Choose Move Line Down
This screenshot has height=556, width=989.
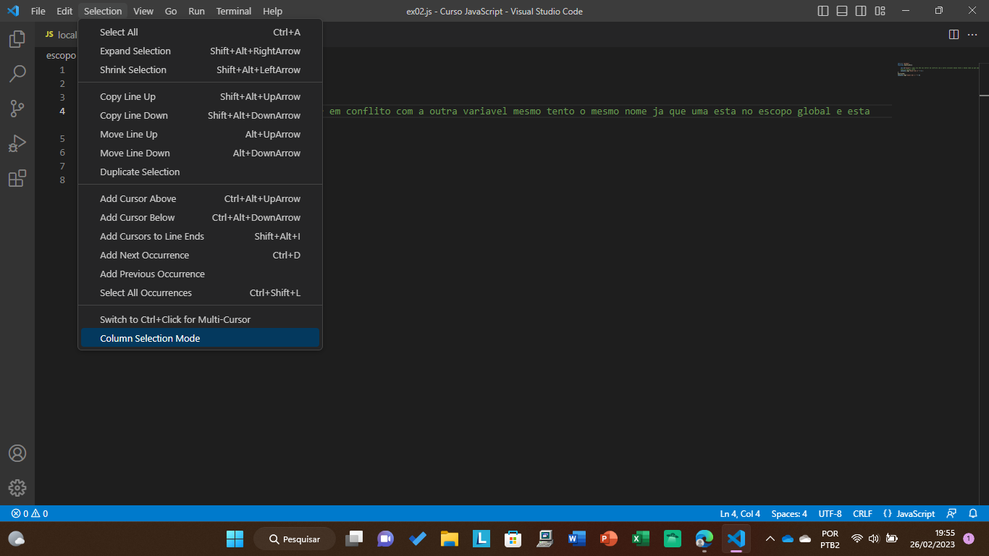[x=200, y=153]
